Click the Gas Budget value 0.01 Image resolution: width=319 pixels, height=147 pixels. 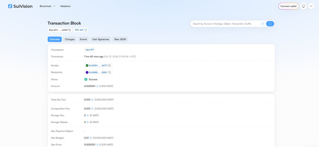[86, 138]
